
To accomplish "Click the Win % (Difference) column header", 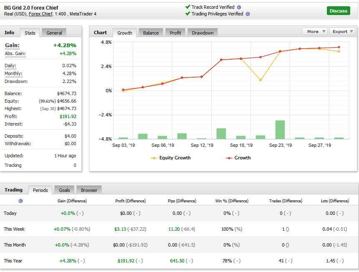I will 232,201.
